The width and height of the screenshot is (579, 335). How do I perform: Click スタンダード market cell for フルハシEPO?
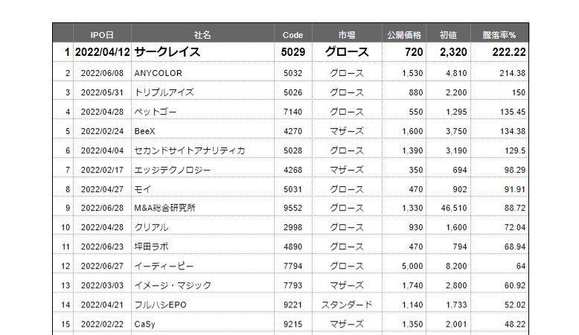347,304
